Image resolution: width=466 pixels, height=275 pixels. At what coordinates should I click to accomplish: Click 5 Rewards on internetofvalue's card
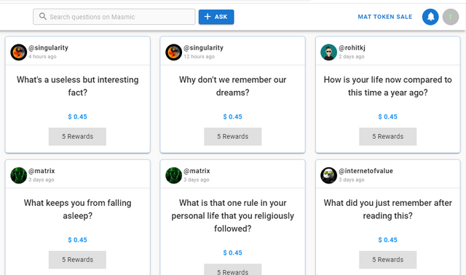[x=388, y=260]
